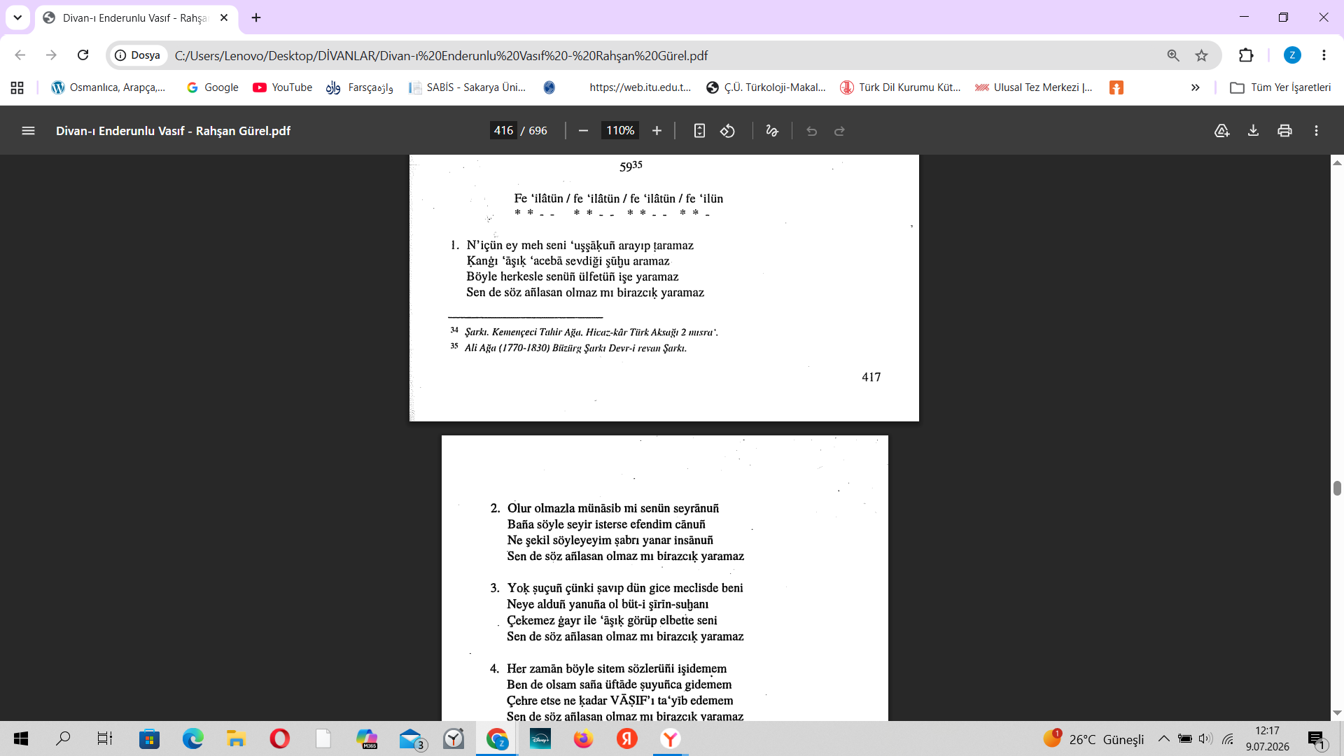Download the PDF file
Image resolution: width=1344 pixels, height=756 pixels.
pyautogui.click(x=1253, y=131)
